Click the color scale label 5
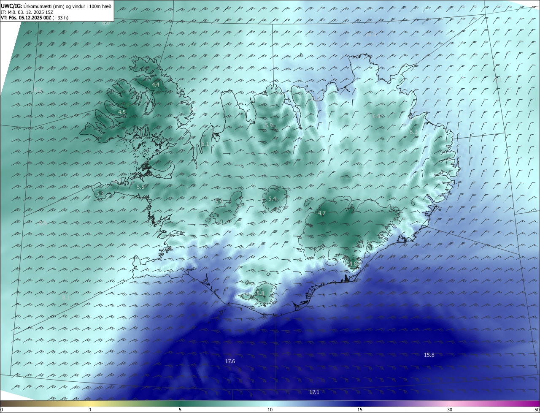This screenshot has width=540, height=413. click(180, 410)
